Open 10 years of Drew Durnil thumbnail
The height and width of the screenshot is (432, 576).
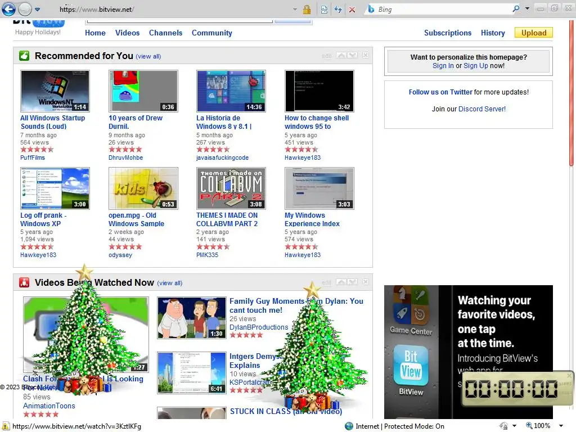(x=143, y=91)
